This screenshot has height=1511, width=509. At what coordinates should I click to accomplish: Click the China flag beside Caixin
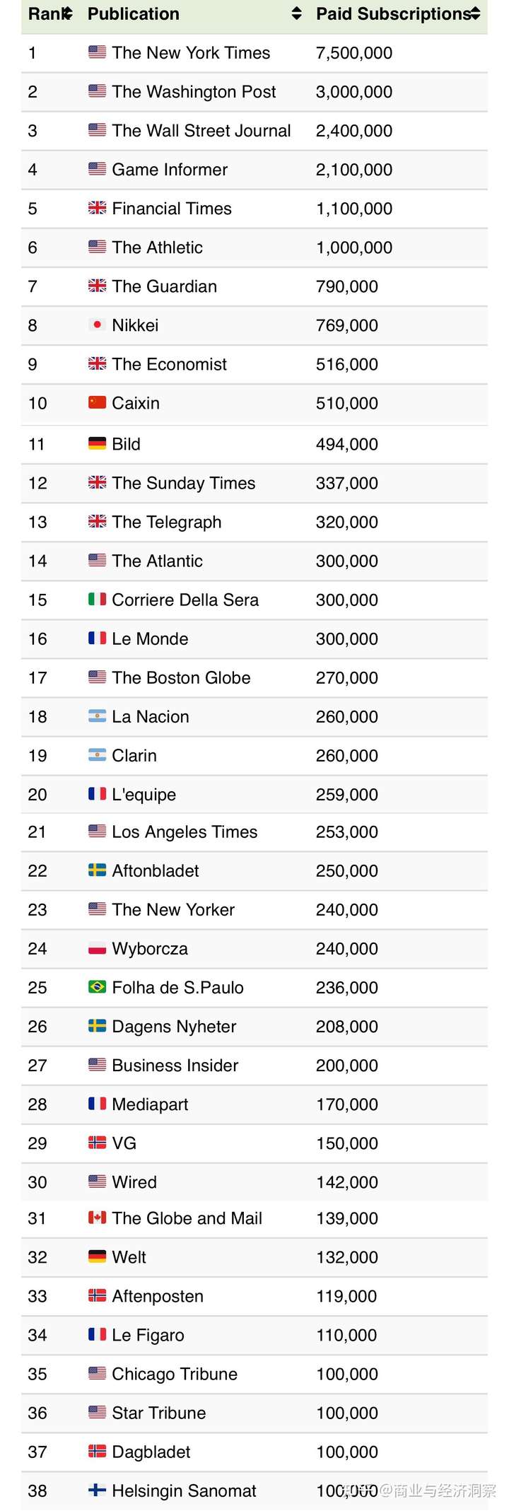(x=98, y=402)
